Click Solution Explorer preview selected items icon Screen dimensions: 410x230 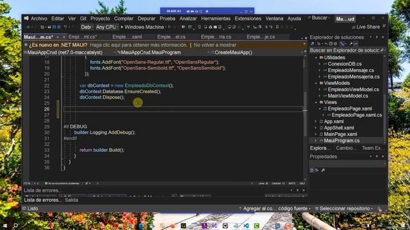click(356, 44)
